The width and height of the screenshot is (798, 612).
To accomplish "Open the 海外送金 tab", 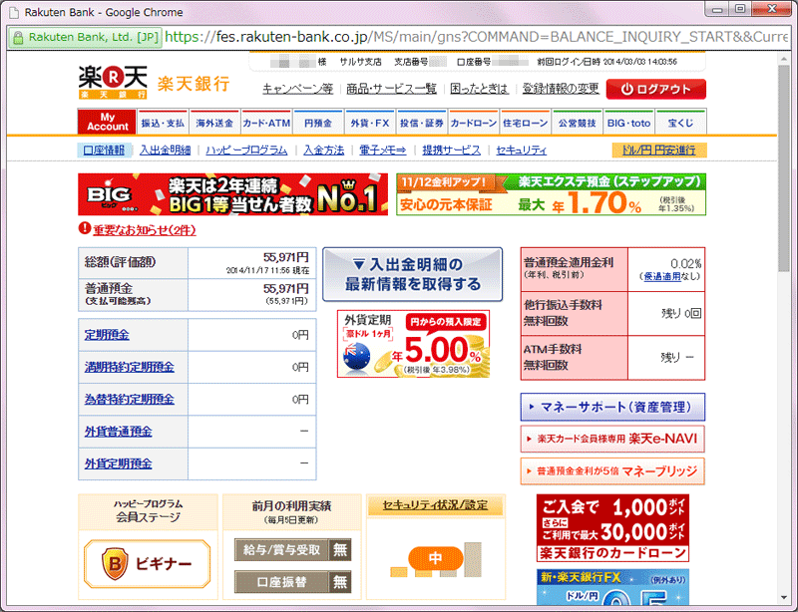I will [x=214, y=123].
